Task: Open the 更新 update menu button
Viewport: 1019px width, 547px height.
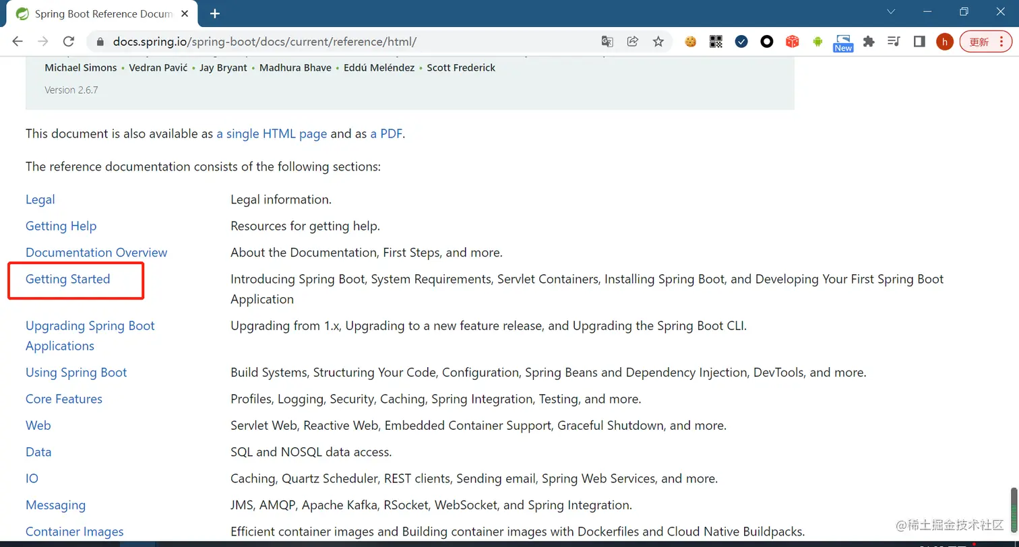Action: pos(985,42)
